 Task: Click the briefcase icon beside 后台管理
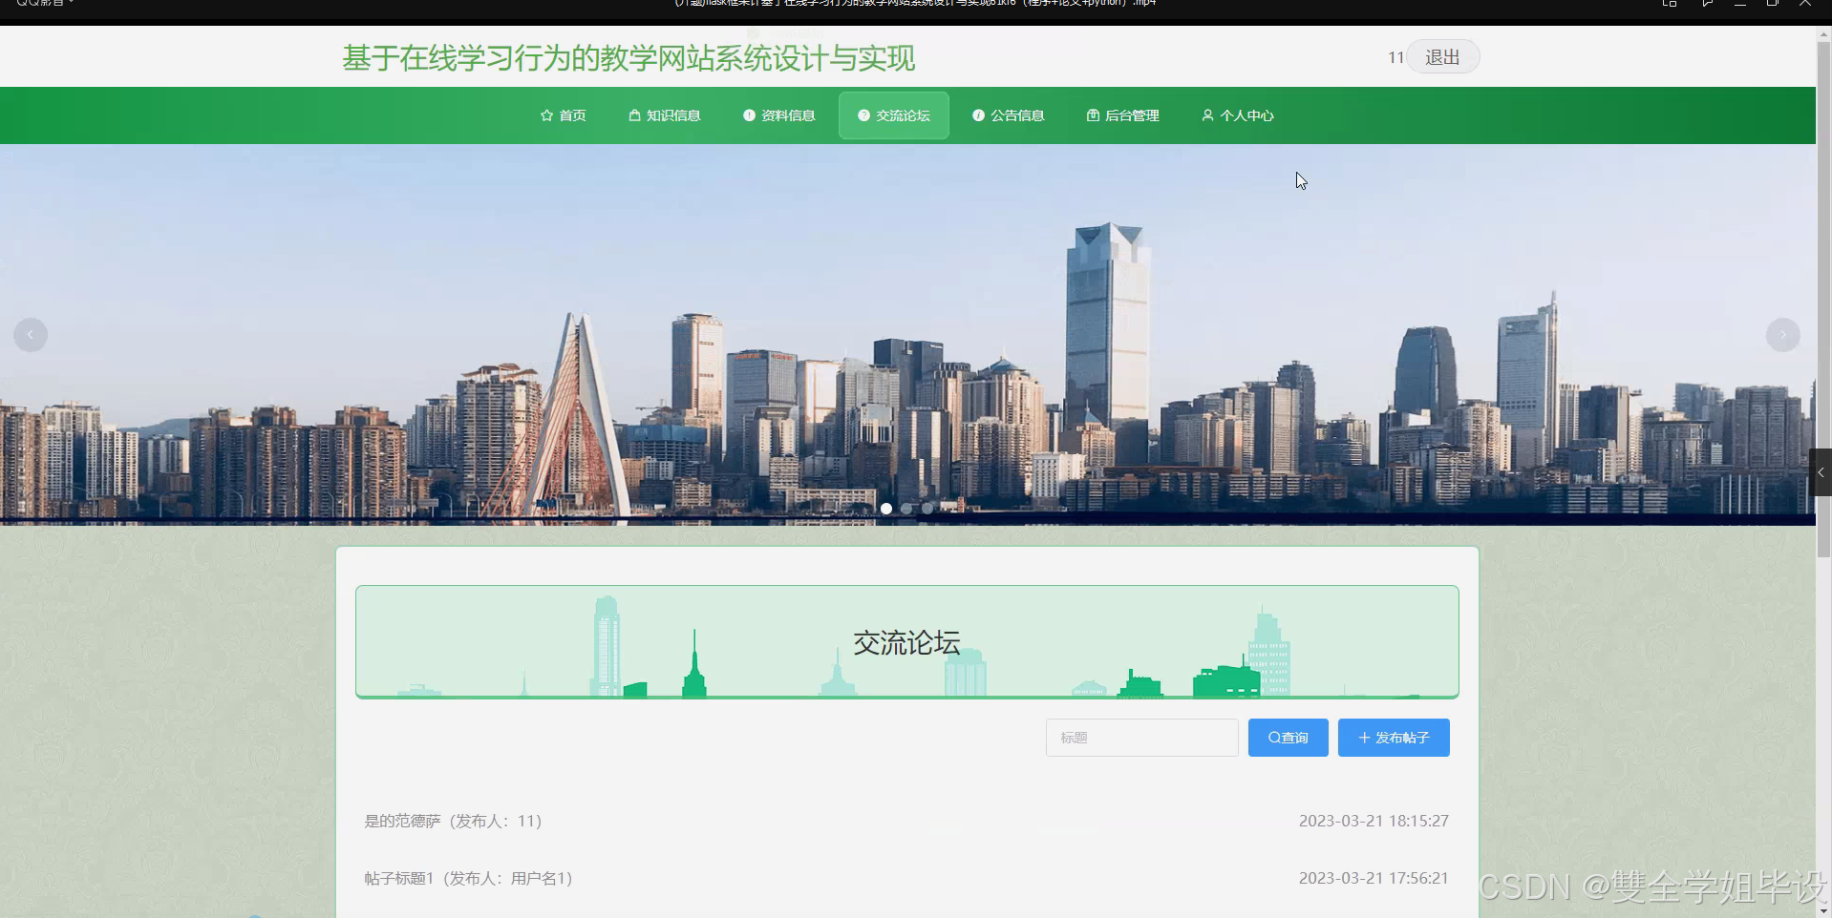(1093, 115)
